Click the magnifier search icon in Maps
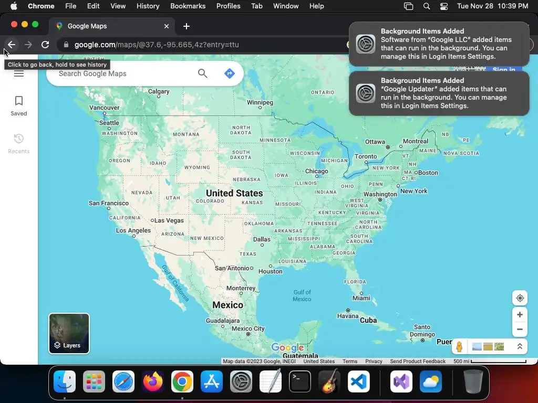Screen dimensions: 538x403 coord(202,73)
